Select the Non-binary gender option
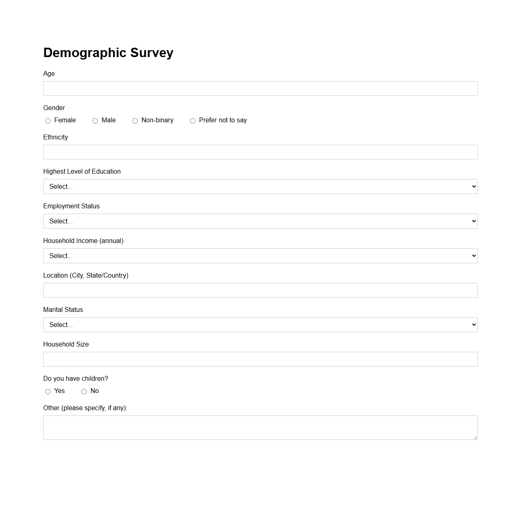 click(135, 121)
